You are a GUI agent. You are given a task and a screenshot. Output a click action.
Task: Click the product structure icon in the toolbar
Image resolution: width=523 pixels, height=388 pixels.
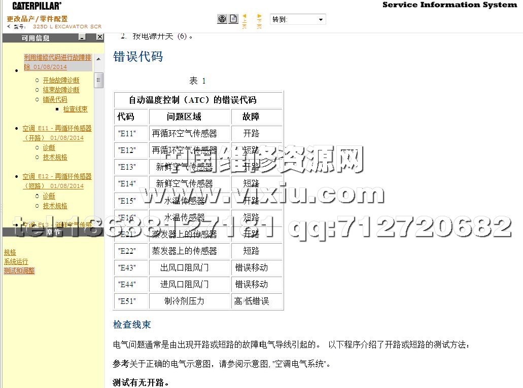[x=222, y=19]
